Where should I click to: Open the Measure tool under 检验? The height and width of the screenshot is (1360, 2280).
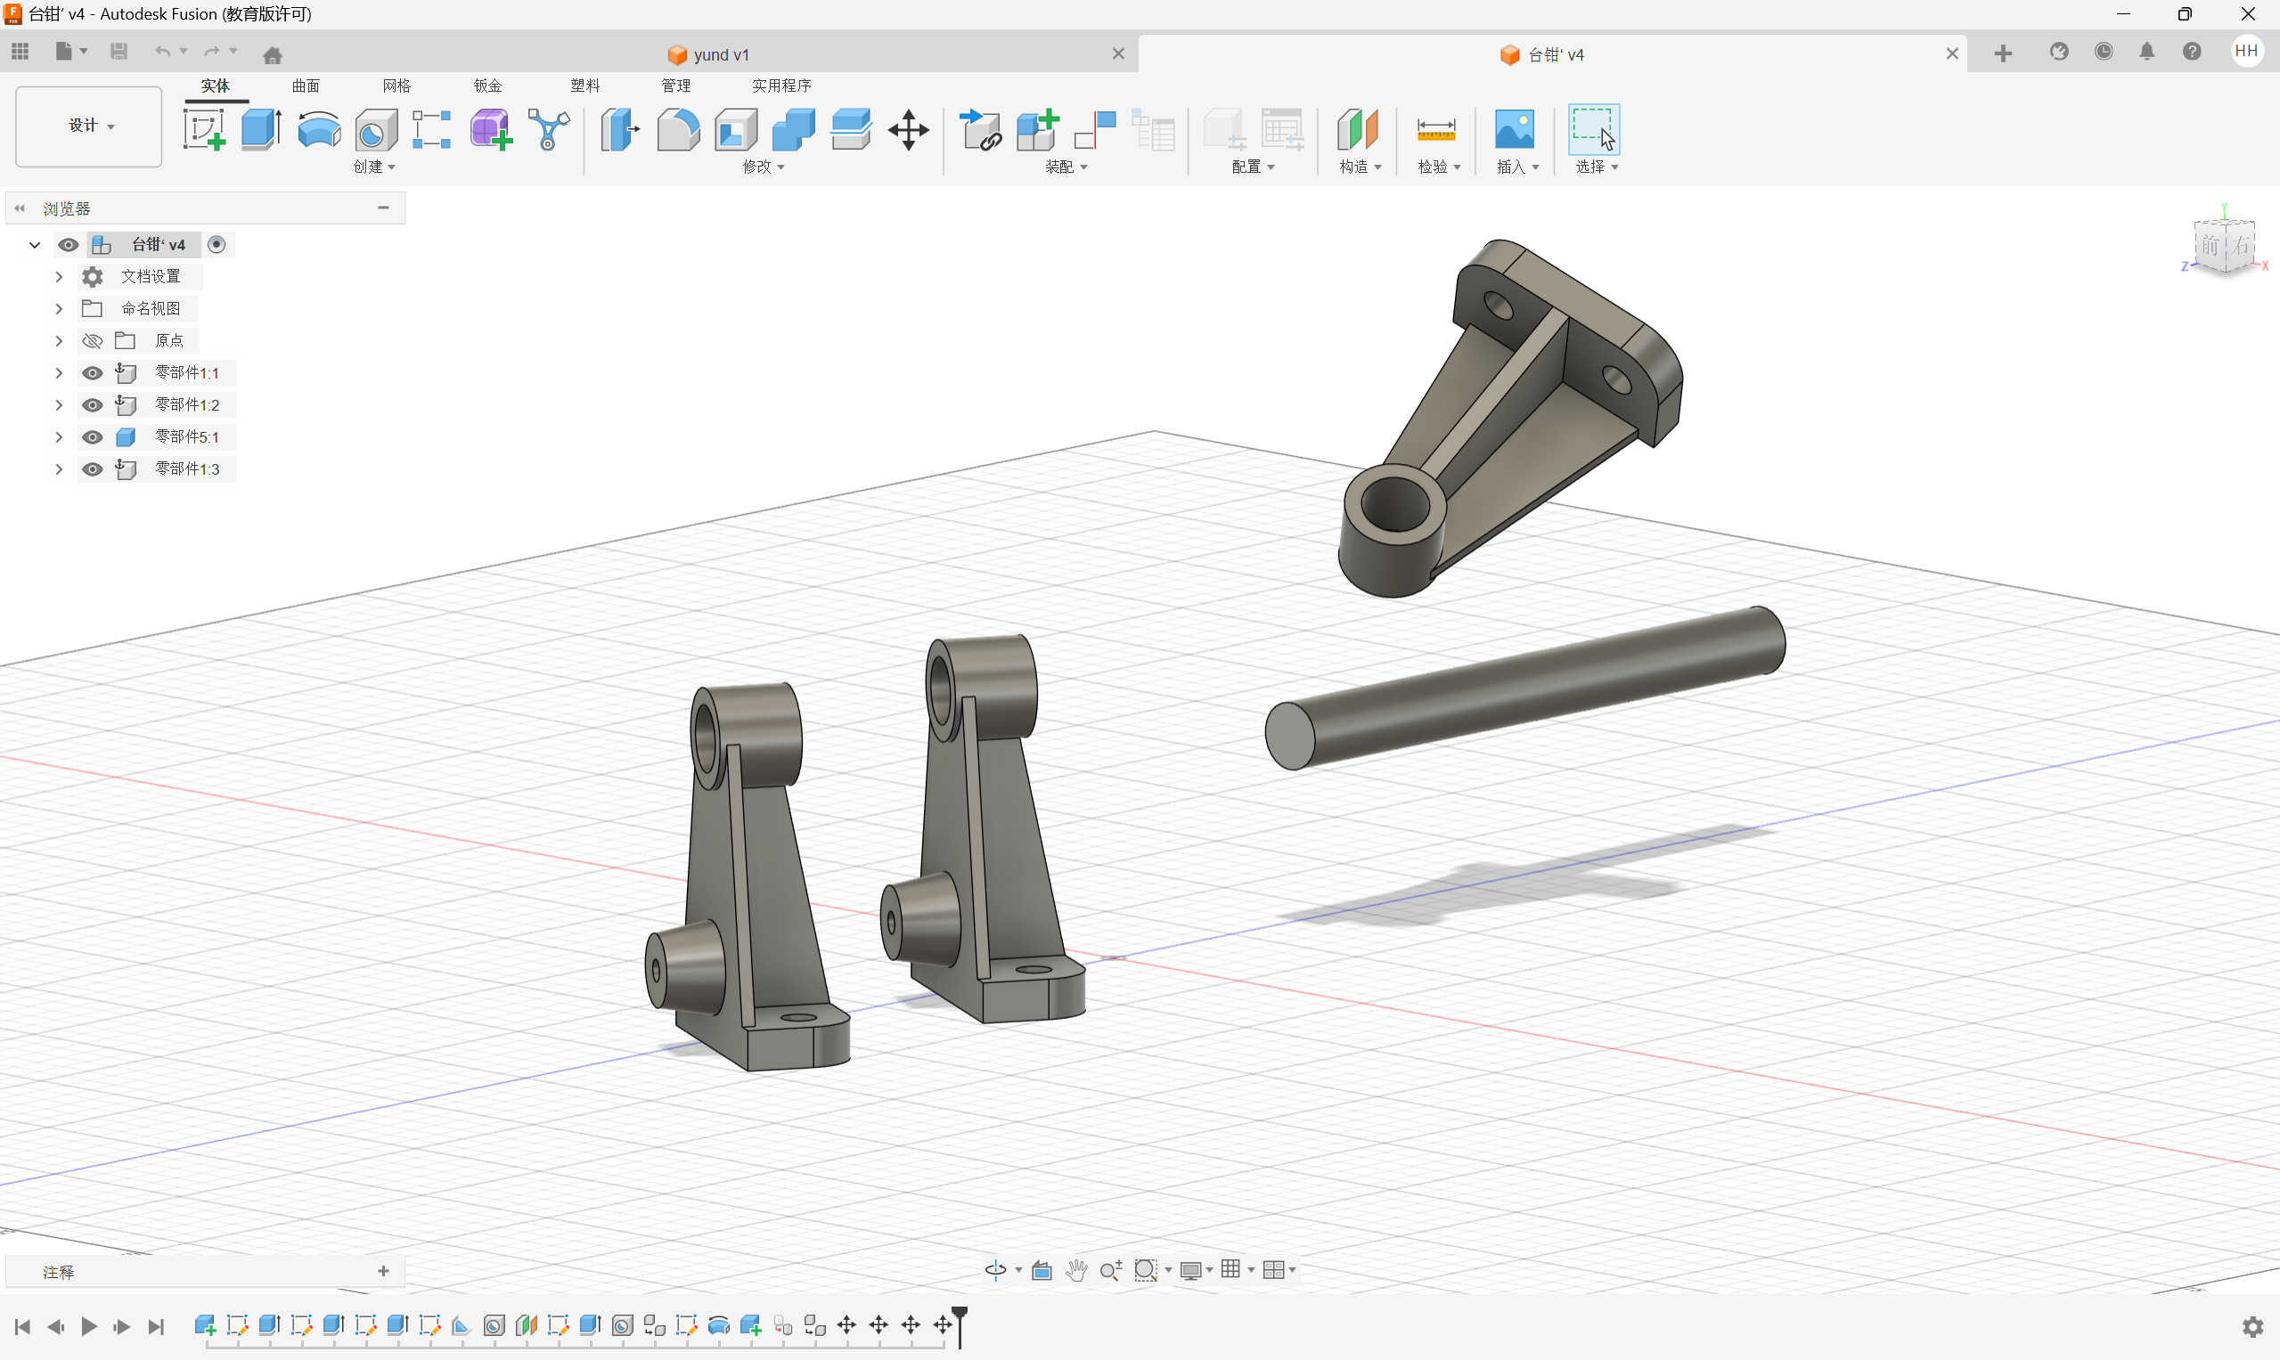point(1435,129)
